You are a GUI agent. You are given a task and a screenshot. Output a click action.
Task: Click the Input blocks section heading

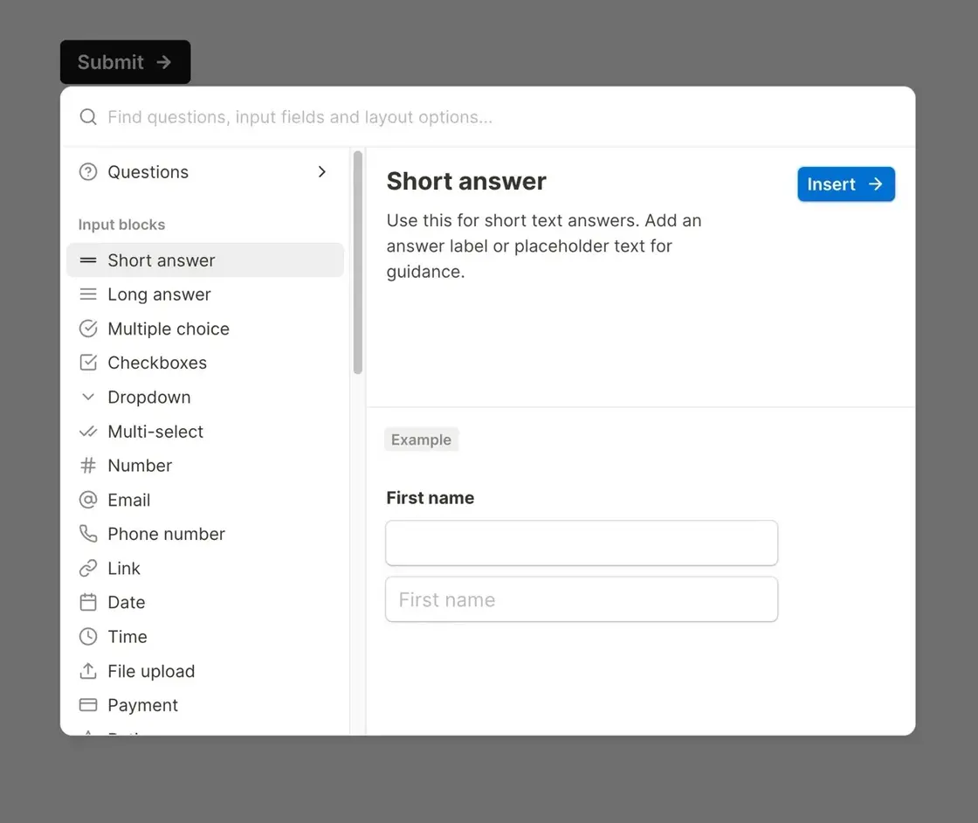[121, 225]
